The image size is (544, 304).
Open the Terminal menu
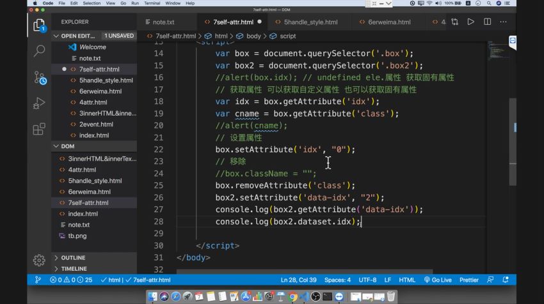pos(152,3)
